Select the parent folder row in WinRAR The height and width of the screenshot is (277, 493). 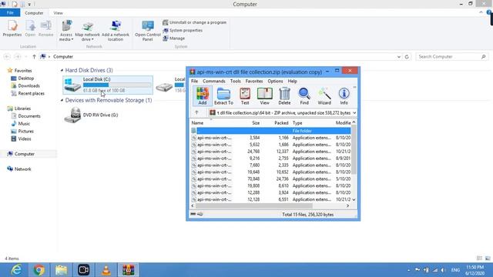270,131
